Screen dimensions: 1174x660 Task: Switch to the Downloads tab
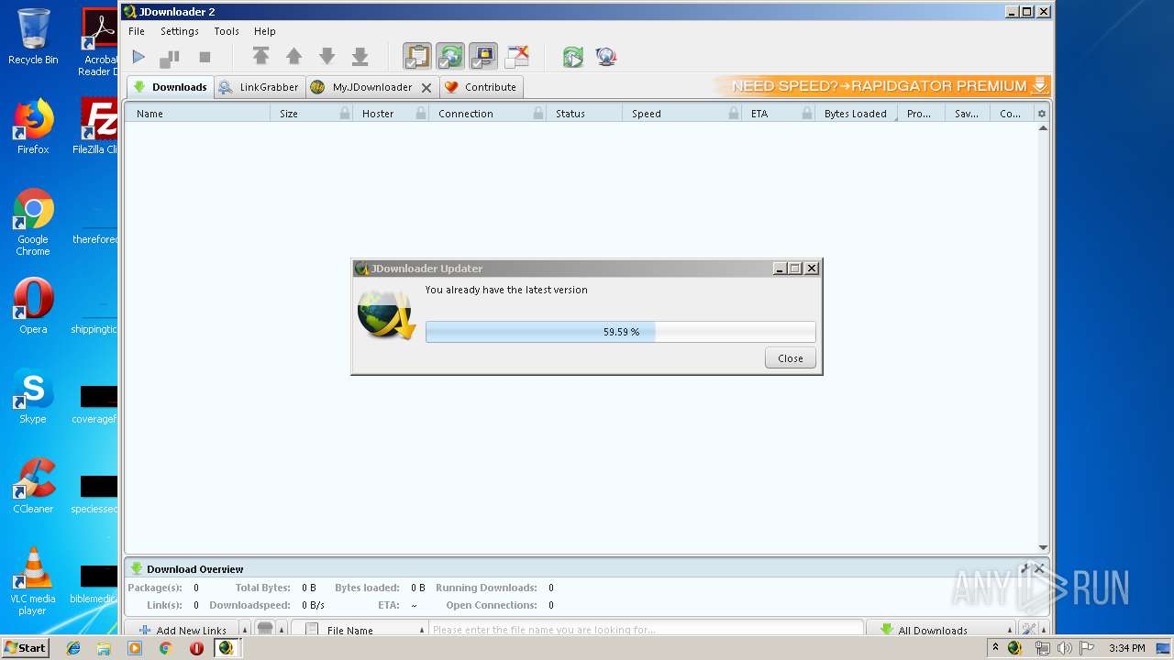(x=171, y=87)
